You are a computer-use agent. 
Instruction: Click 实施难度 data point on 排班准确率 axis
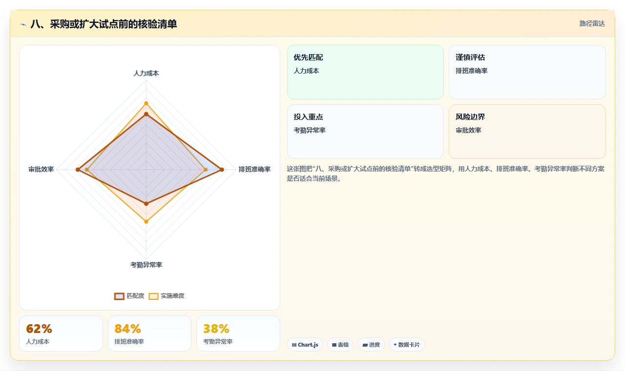coord(206,170)
